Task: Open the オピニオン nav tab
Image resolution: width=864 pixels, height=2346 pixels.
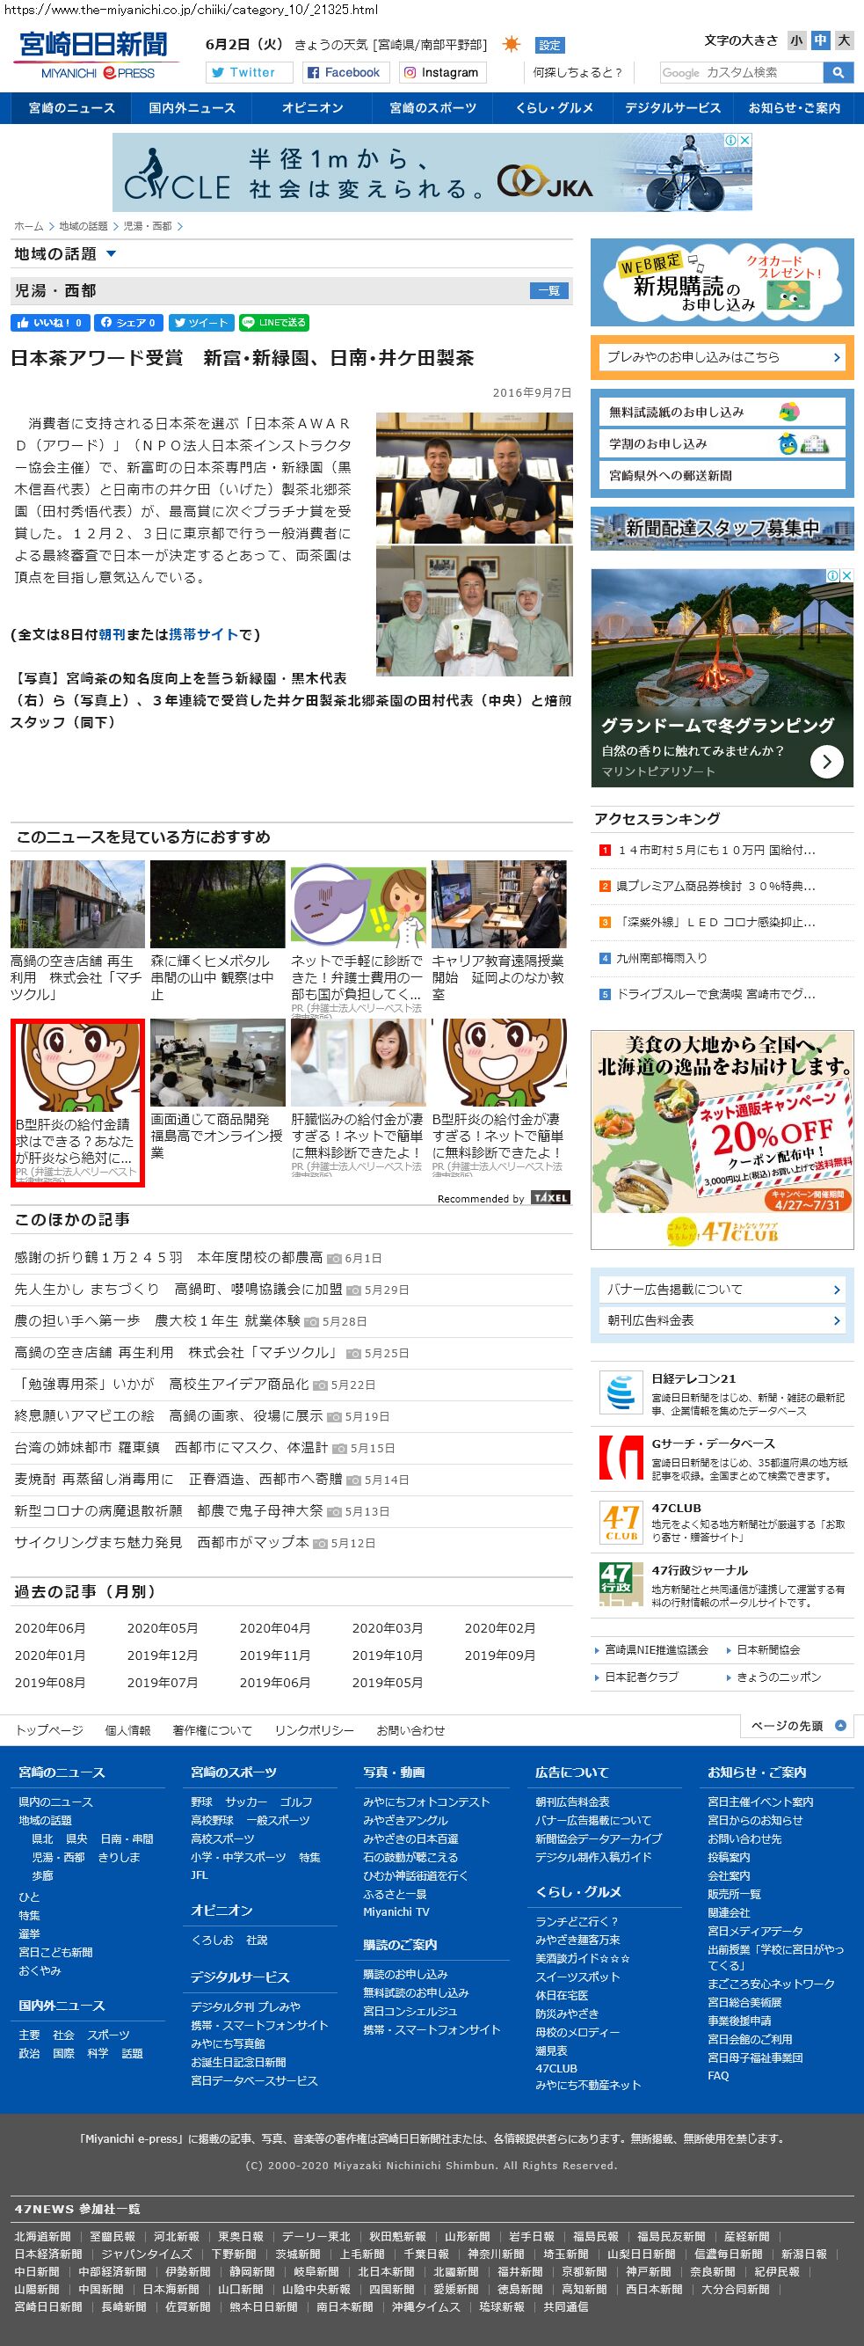Action: [312, 107]
